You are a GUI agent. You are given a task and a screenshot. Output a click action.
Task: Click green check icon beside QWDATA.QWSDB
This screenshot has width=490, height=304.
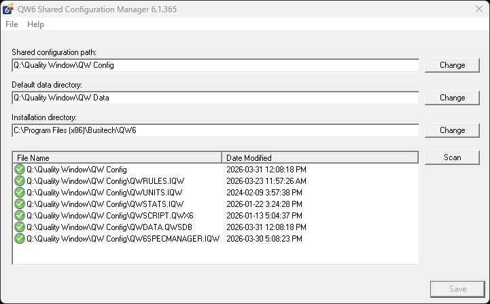[x=20, y=227]
